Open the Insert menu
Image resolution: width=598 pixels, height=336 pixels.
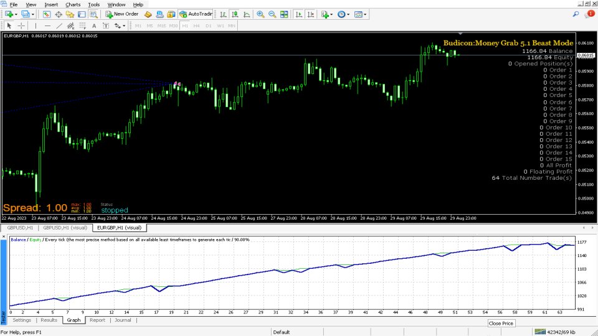point(51,4)
